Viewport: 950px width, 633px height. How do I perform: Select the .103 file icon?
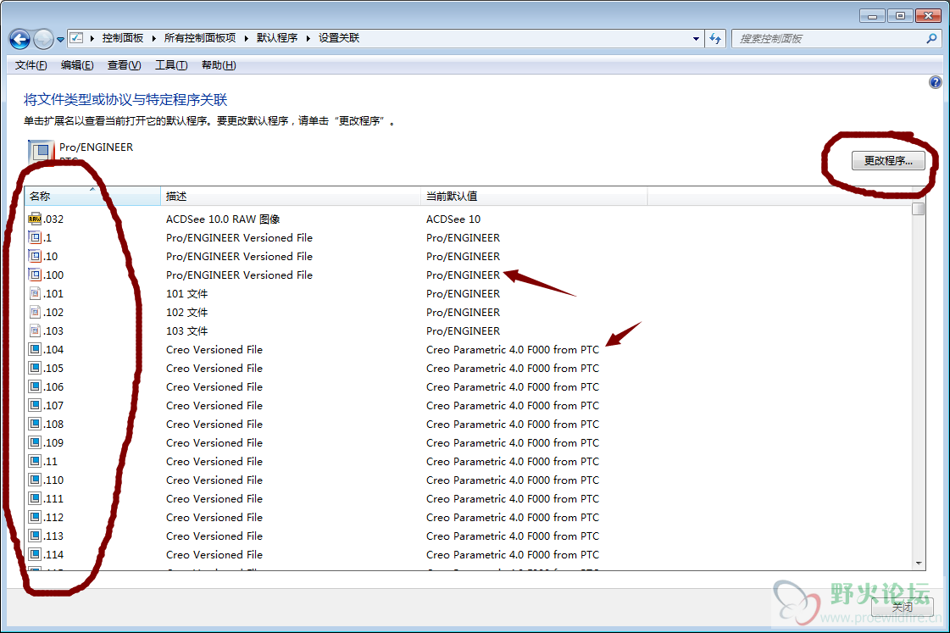35,331
